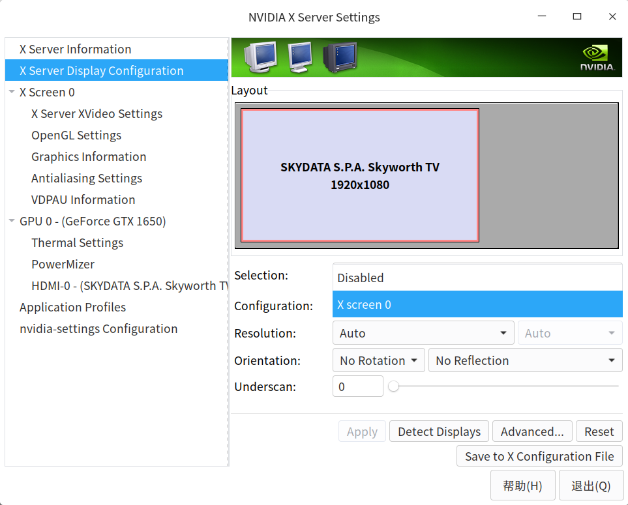
Task: Click the Underscan slider handle
Action: 393,386
